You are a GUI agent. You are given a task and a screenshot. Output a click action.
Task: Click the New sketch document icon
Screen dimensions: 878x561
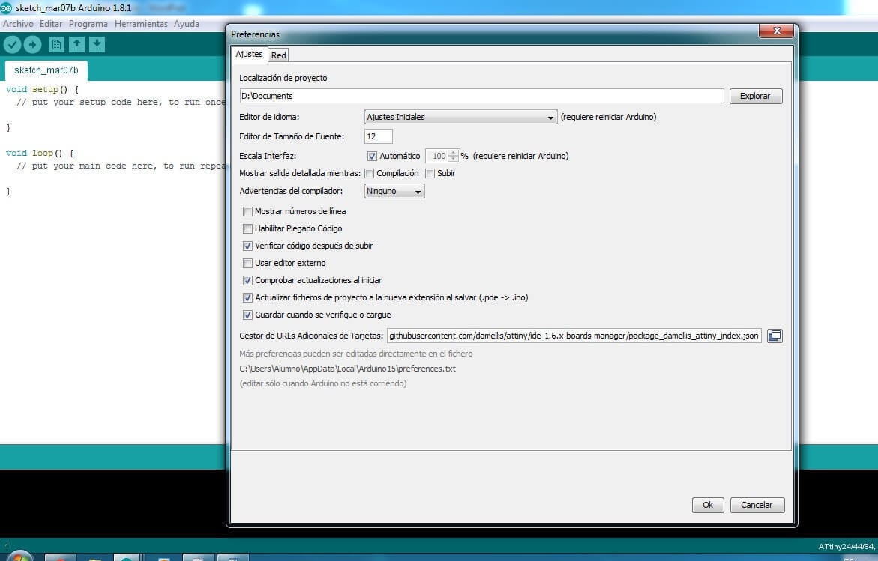click(x=56, y=44)
